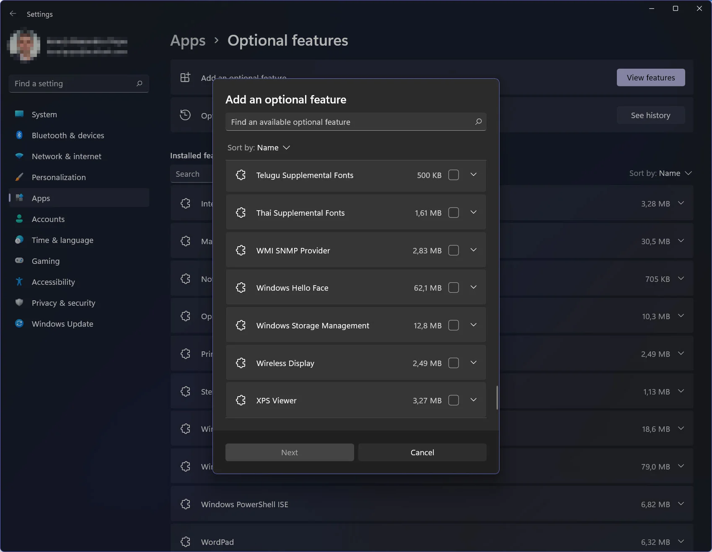Click the Windows Storage Management gear icon
This screenshot has height=552, width=712.
coord(241,325)
